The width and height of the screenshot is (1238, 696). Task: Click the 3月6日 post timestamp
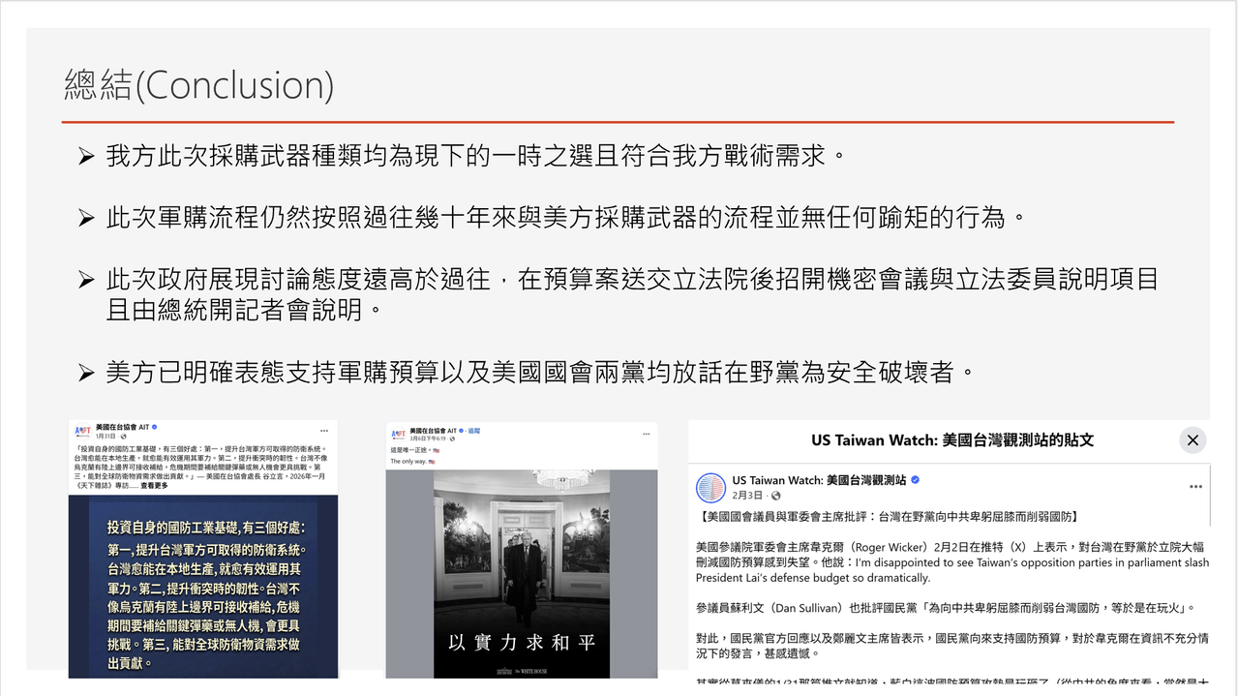429,439
